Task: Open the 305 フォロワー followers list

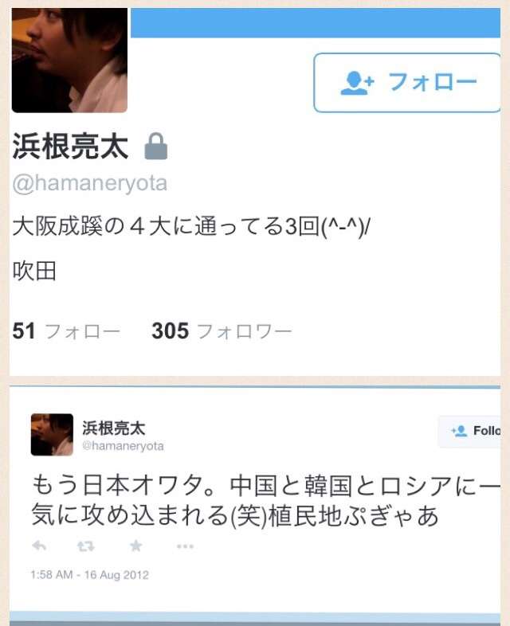Action: click(222, 331)
